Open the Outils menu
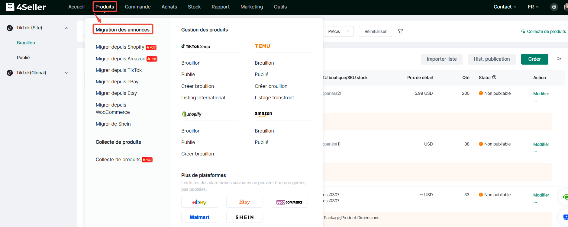 pyautogui.click(x=280, y=7)
